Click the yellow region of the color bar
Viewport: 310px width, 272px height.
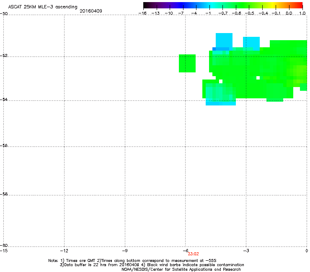coord(274,5)
